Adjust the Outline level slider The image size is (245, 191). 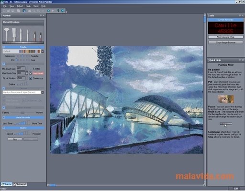(22, 84)
